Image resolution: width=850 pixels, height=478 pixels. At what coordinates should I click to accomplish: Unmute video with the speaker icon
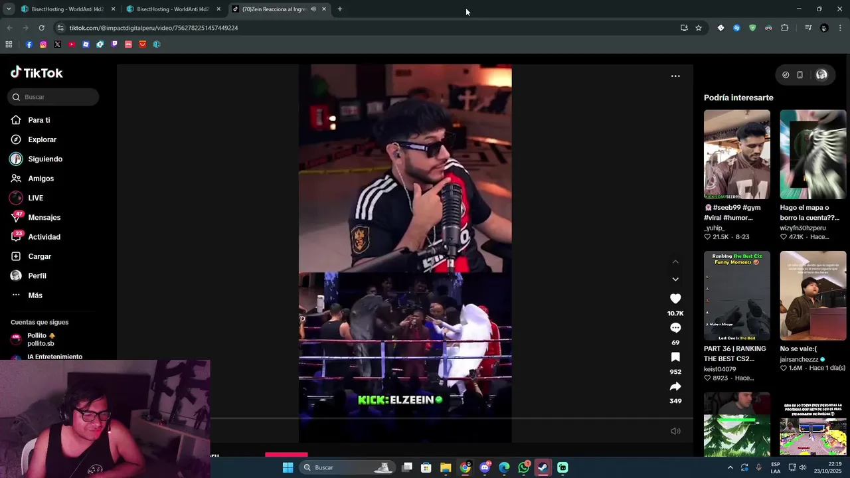click(675, 431)
